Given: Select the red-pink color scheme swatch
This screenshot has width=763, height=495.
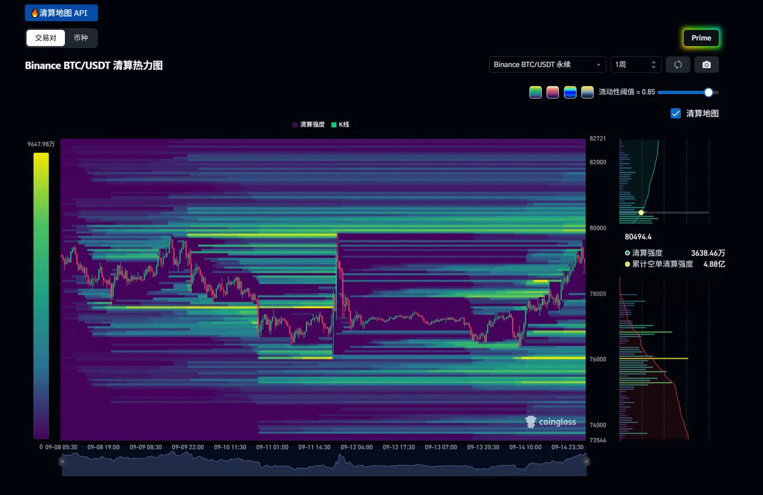Looking at the screenshot, I should pyautogui.click(x=553, y=92).
